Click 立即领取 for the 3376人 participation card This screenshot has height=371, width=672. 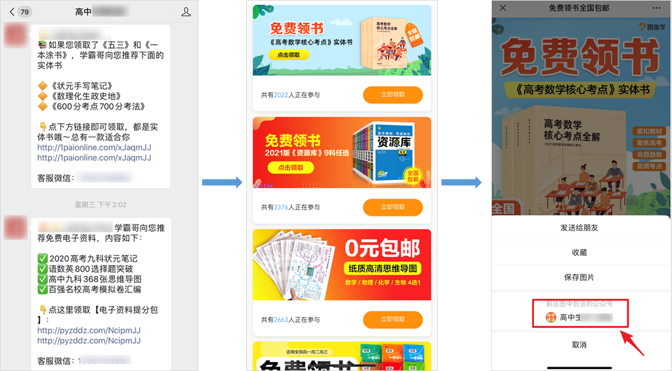click(392, 207)
